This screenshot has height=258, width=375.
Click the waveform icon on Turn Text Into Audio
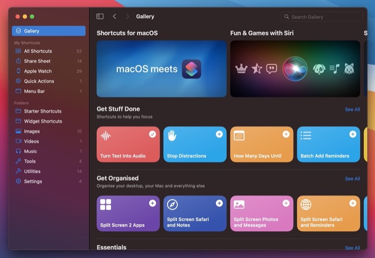[106, 136]
